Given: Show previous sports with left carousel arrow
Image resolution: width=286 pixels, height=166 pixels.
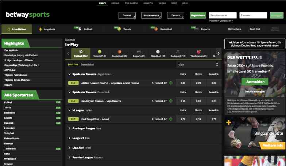Looking at the screenshot, I should coord(68,54).
